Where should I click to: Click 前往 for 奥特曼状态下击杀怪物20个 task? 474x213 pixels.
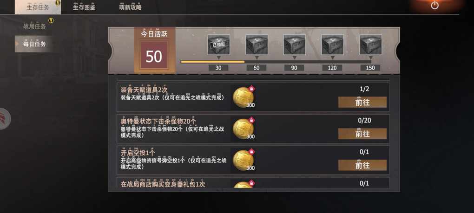362,134
